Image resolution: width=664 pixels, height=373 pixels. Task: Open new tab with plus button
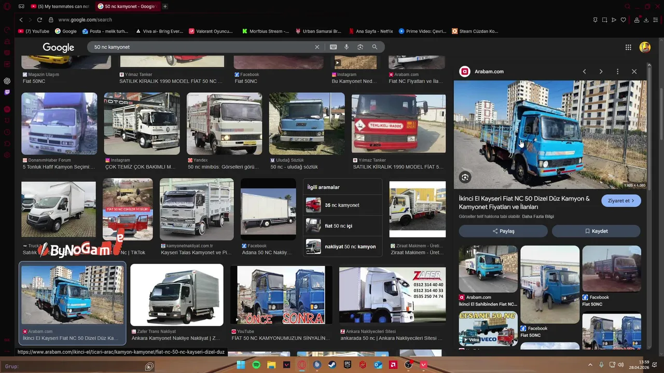click(165, 6)
